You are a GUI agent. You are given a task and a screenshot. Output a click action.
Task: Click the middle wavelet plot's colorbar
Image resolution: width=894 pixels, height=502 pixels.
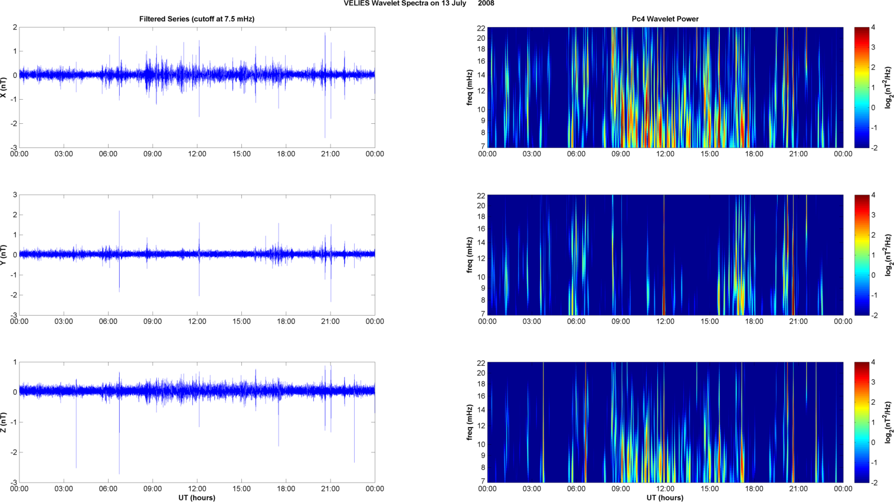coord(861,255)
